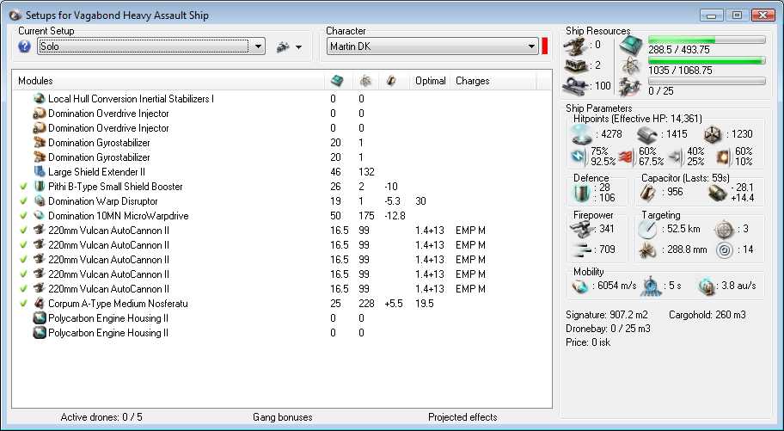Click the capacitor recharge icon showing -28.1

point(718,193)
